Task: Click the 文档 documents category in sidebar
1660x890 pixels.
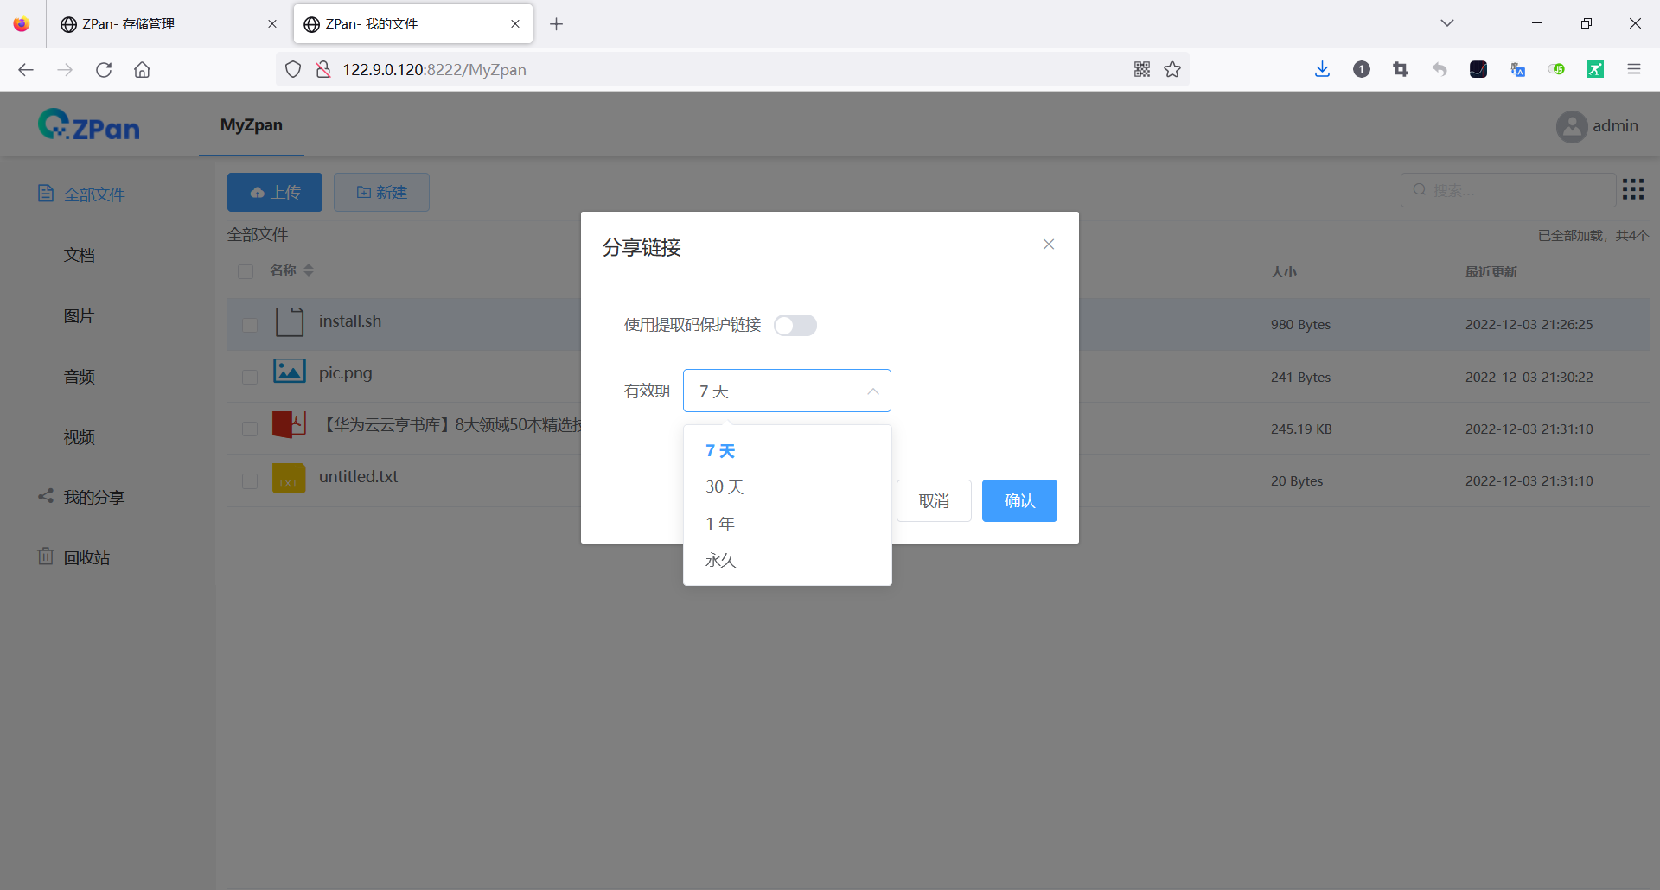Action: pyautogui.click(x=79, y=255)
